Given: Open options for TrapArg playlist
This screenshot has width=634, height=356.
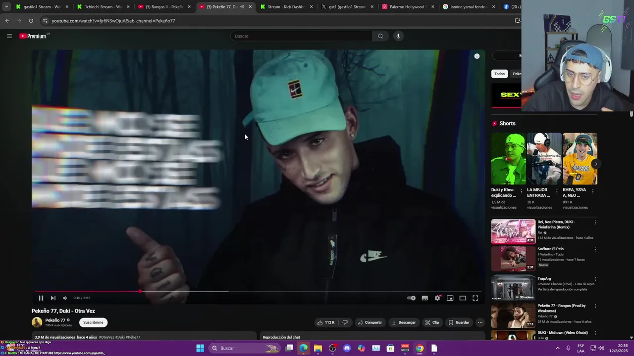Looking at the screenshot, I should pos(595,279).
